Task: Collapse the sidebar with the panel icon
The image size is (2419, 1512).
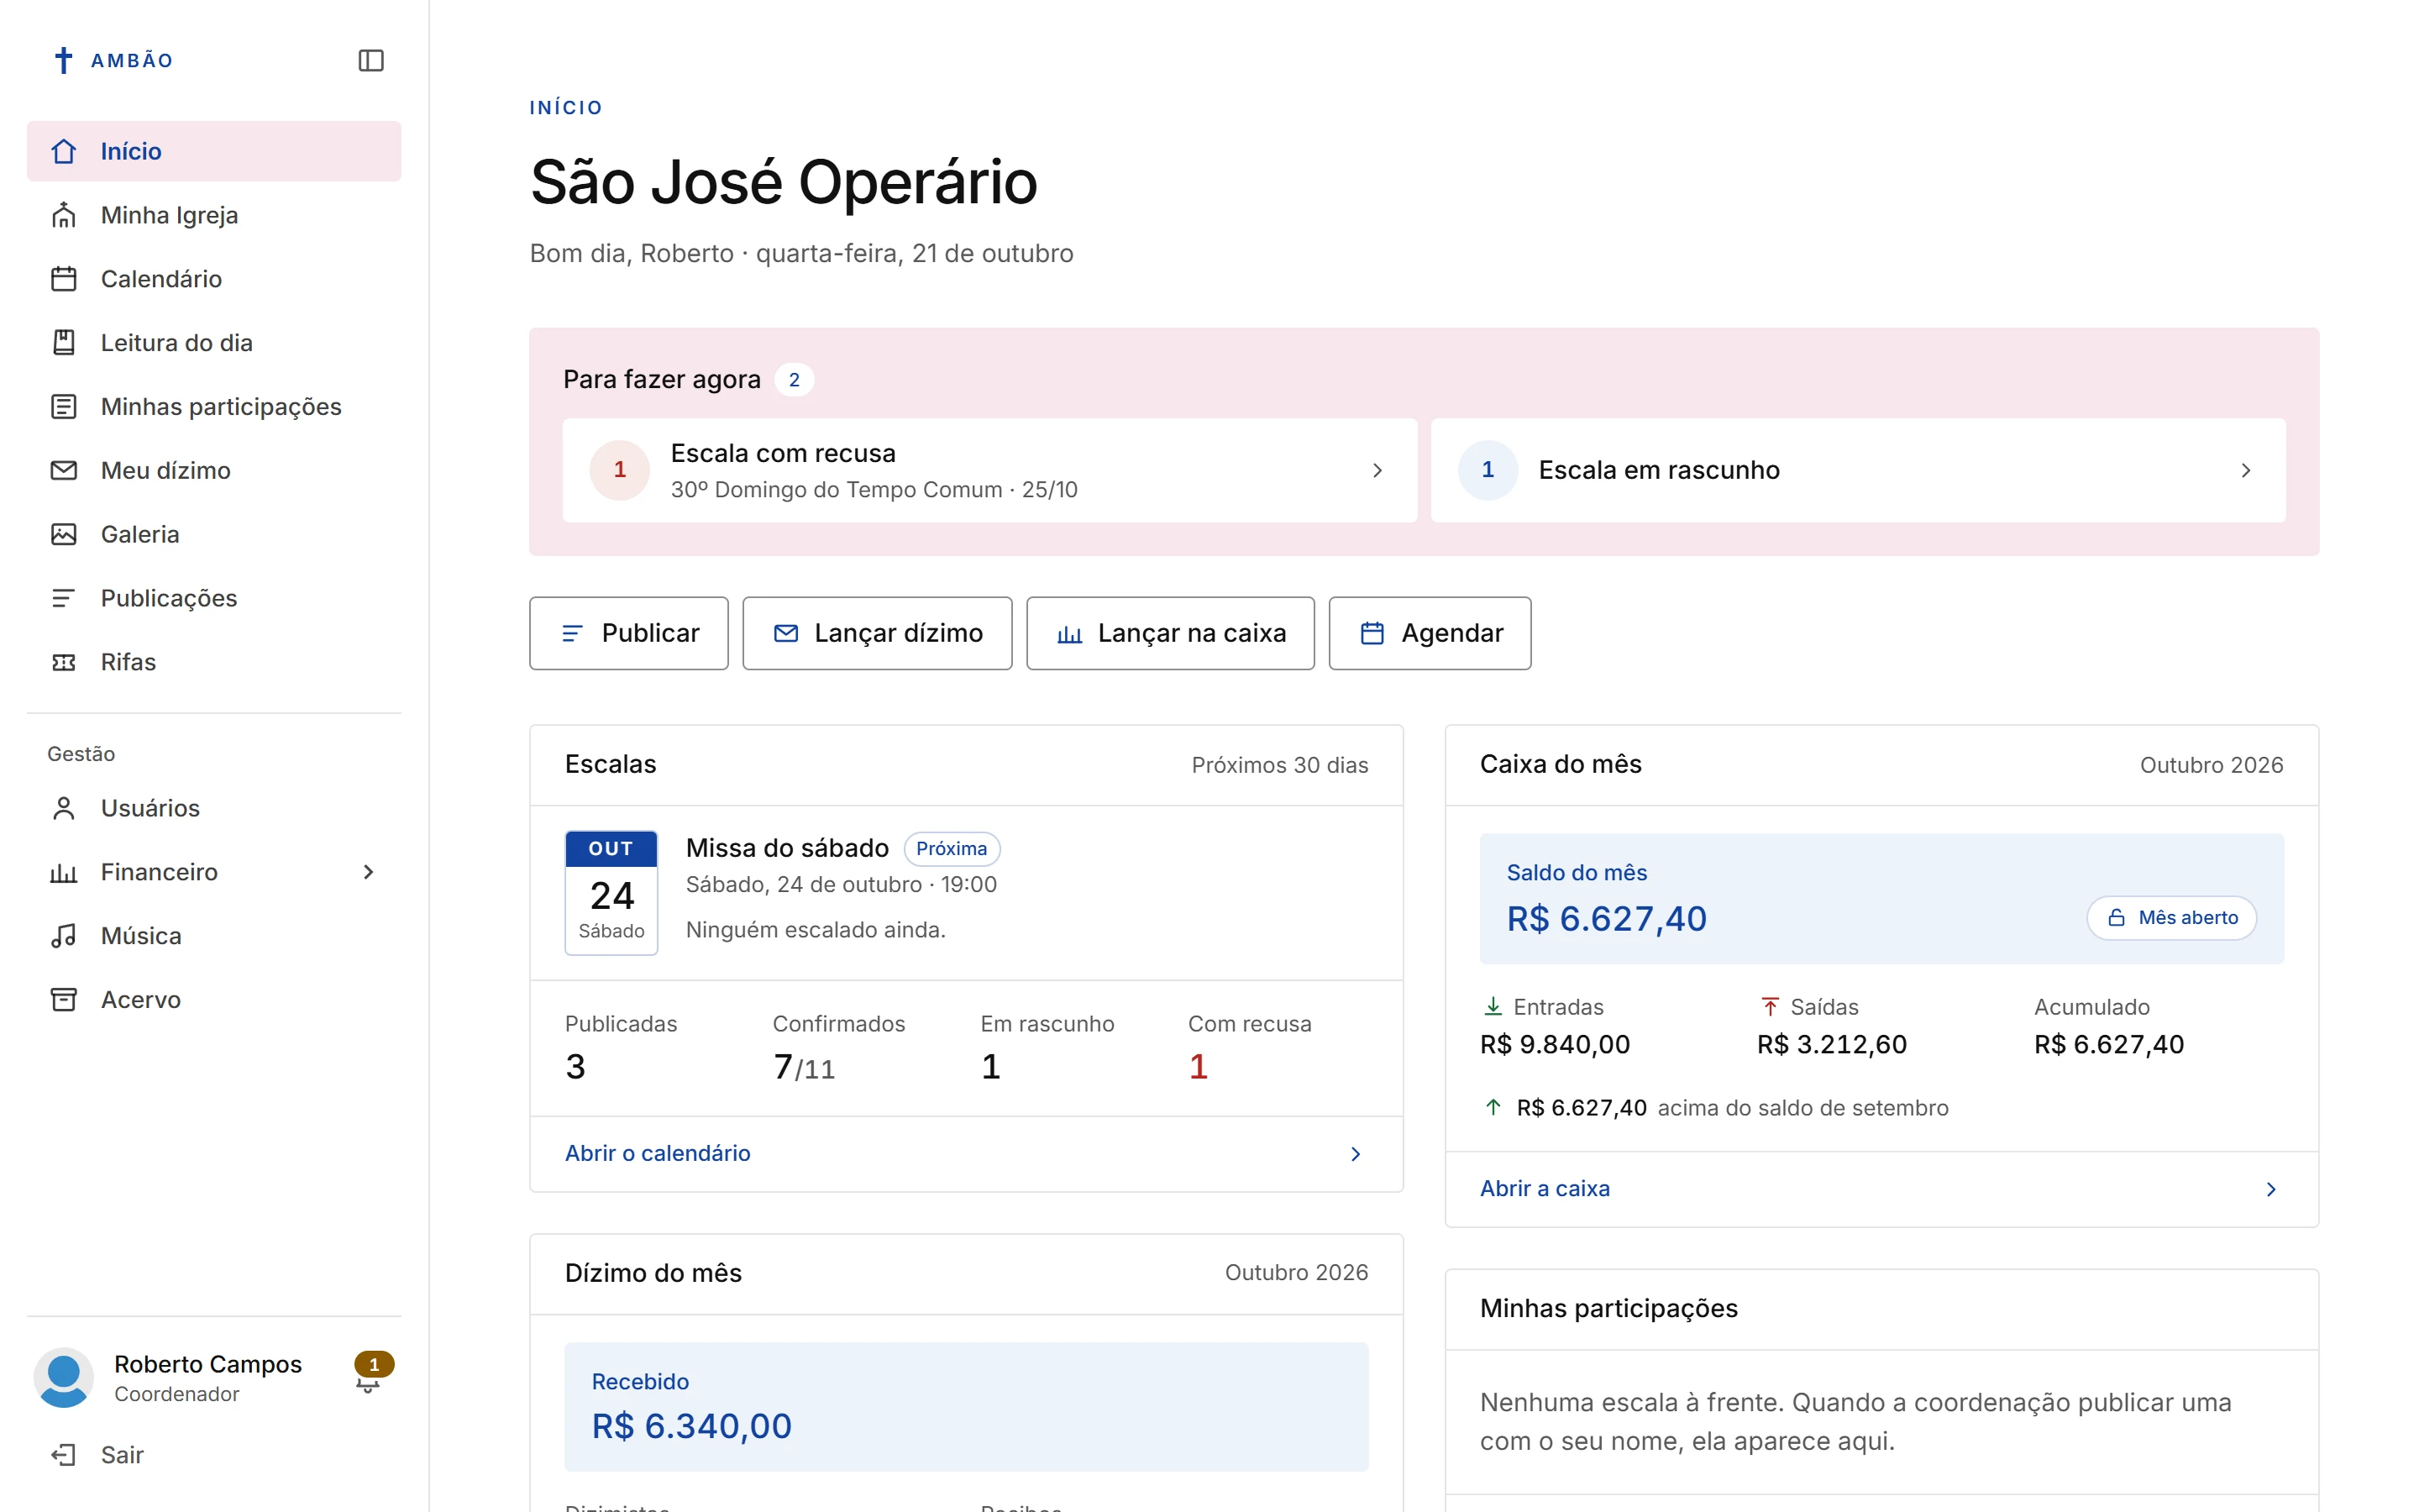Action: pyautogui.click(x=371, y=60)
